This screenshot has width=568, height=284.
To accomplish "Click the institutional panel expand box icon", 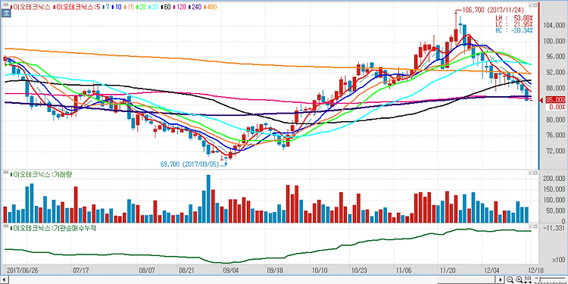I will pos(530,226).
